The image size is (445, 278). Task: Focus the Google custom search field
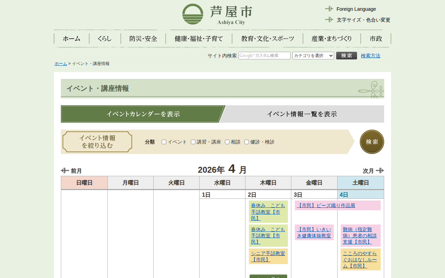[264, 56]
